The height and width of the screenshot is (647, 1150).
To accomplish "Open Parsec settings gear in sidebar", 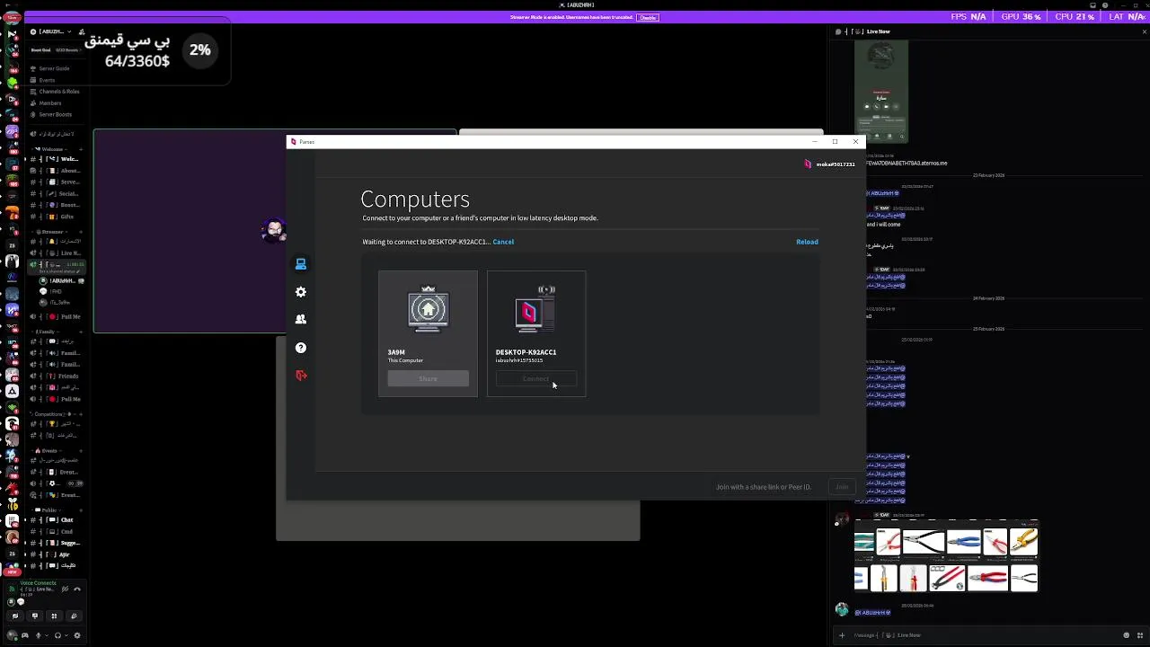I will [x=301, y=292].
